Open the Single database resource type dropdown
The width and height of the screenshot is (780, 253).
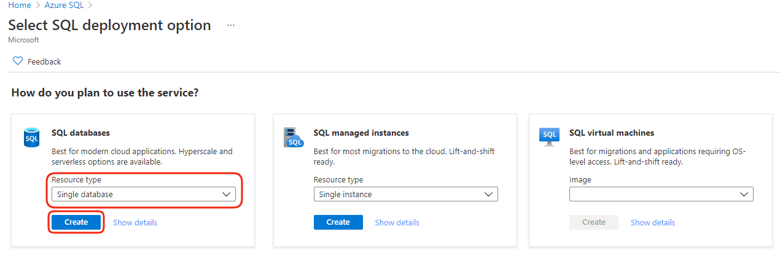click(x=144, y=194)
